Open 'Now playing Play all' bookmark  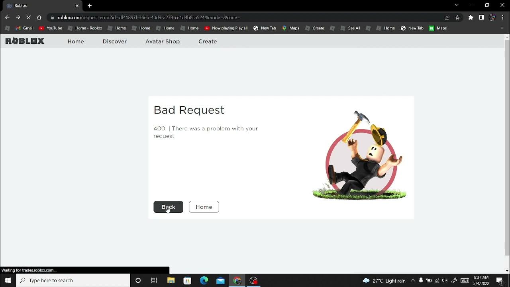pos(226,28)
